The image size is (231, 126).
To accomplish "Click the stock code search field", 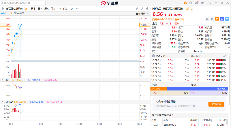I will (23, 2).
